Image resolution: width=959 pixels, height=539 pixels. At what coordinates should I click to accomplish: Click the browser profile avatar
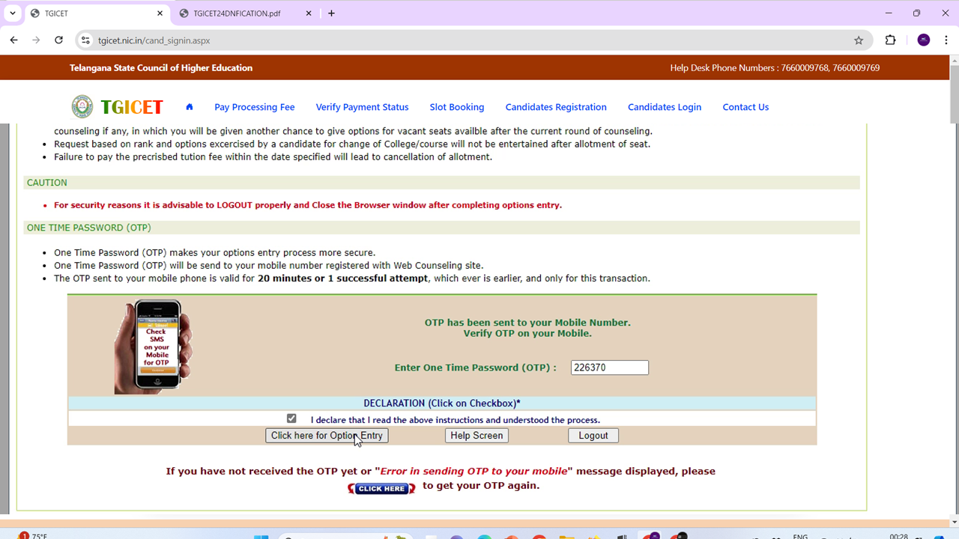click(923, 40)
